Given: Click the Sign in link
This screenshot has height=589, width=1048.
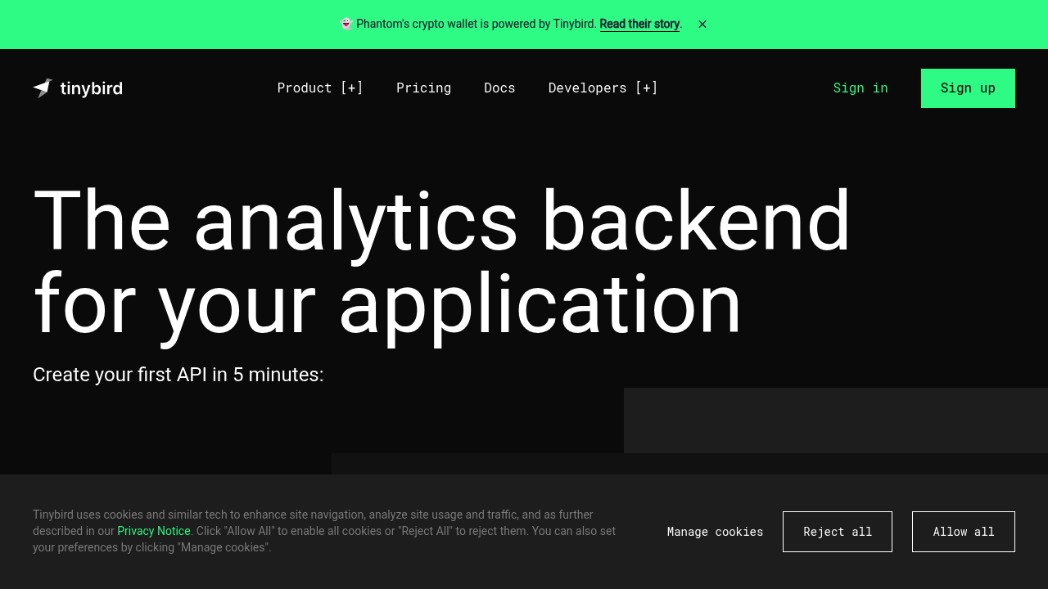Looking at the screenshot, I should tap(861, 88).
